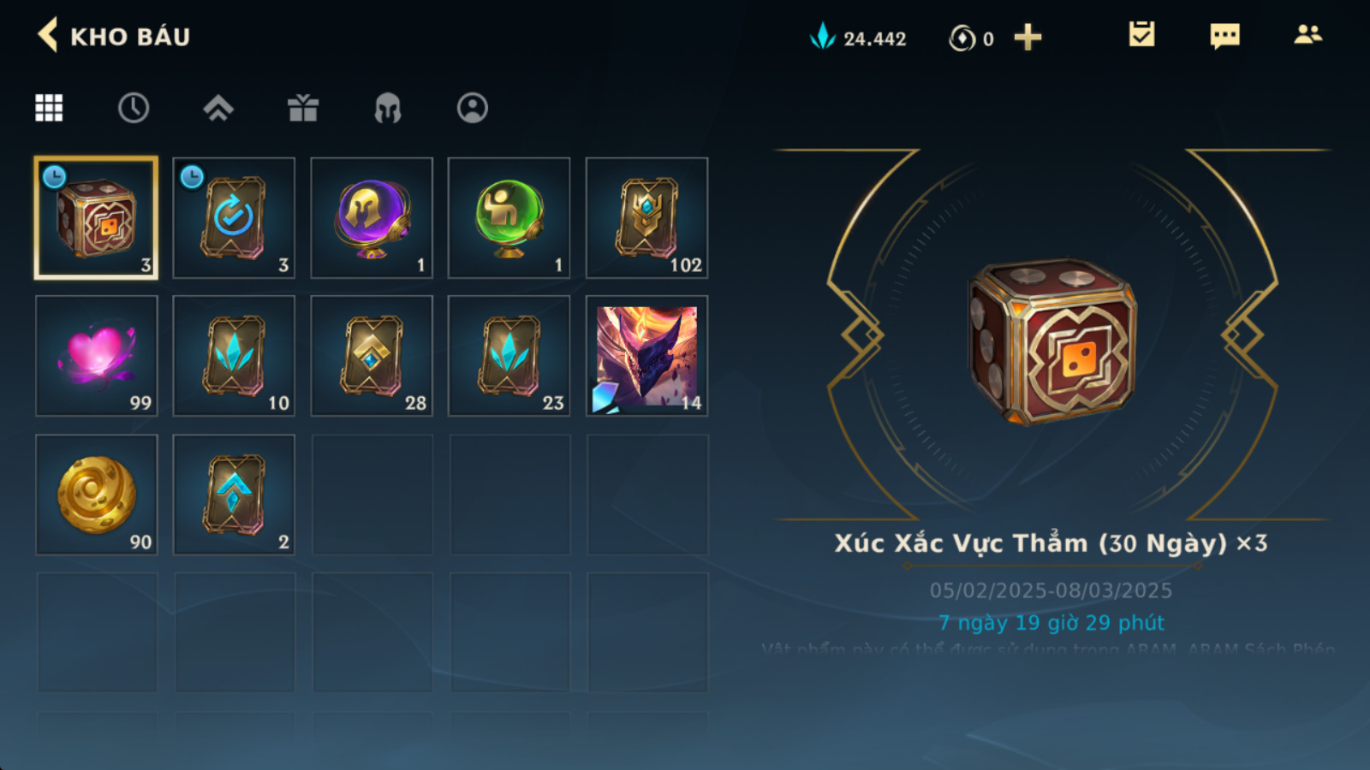Viewport: 1370px width, 770px height.
Task: Select the purple helmet orb item
Action: coord(372,218)
